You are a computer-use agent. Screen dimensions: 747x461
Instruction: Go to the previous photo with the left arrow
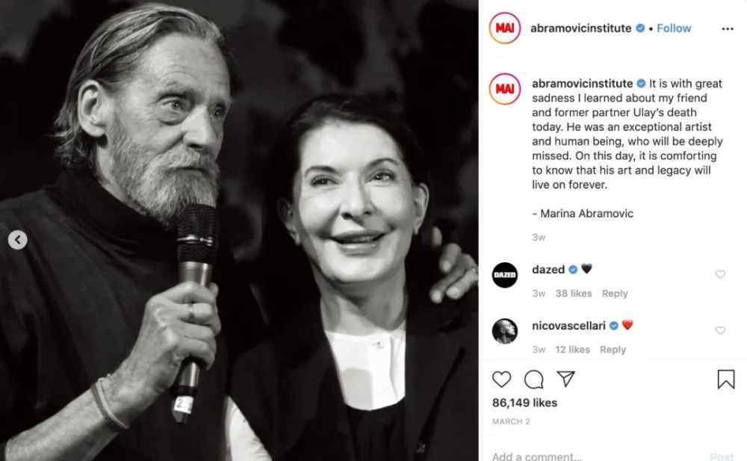[x=18, y=240]
